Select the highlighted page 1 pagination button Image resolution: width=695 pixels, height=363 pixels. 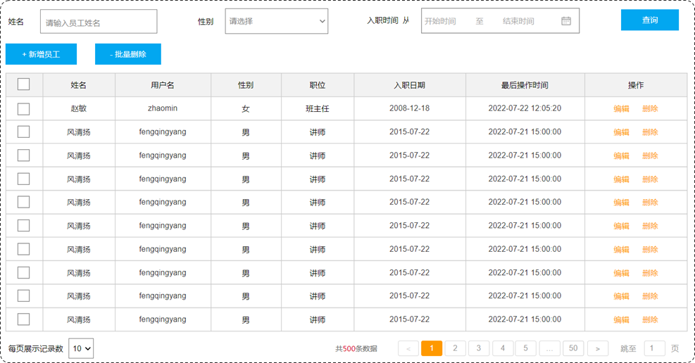click(x=432, y=348)
